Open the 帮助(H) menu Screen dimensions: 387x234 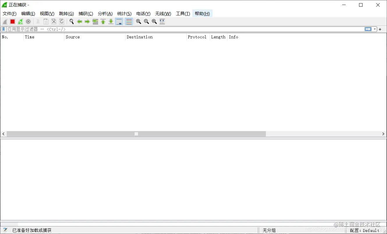coord(202,13)
